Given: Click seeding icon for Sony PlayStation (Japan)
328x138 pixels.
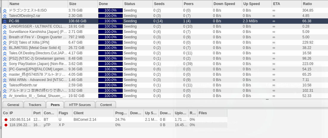Looking at the screenshot, I should [5, 64].
